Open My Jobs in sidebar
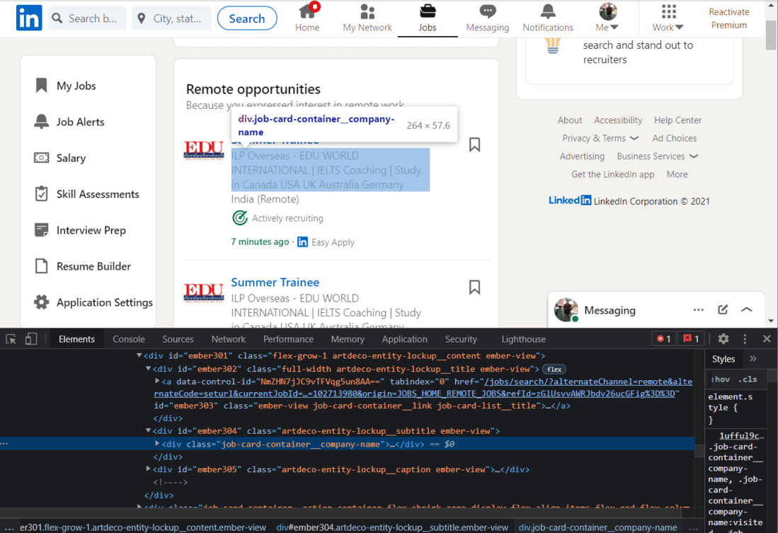The width and height of the screenshot is (778, 533). [65, 86]
